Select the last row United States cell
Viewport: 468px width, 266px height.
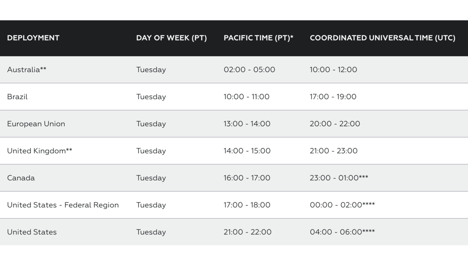[x=32, y=232]
